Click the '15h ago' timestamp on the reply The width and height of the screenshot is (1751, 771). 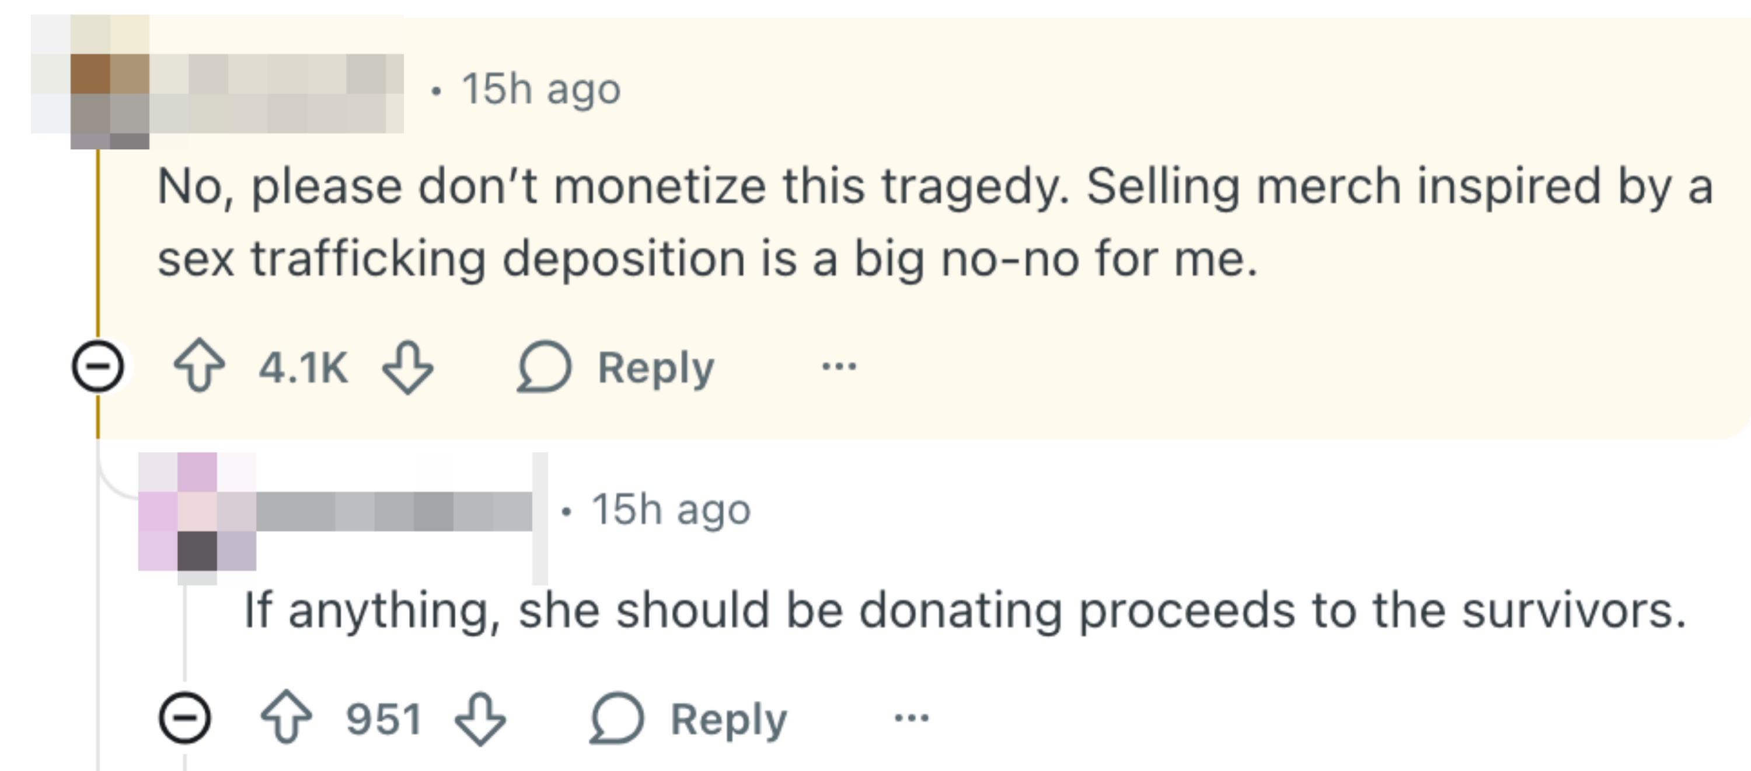[671, 510]
